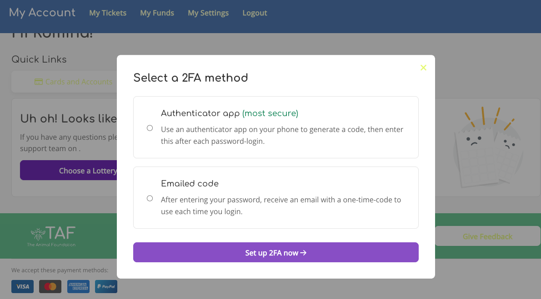Screen dimensions: 541x299
Task: Click the My Account header title
Action: [42, 12]
